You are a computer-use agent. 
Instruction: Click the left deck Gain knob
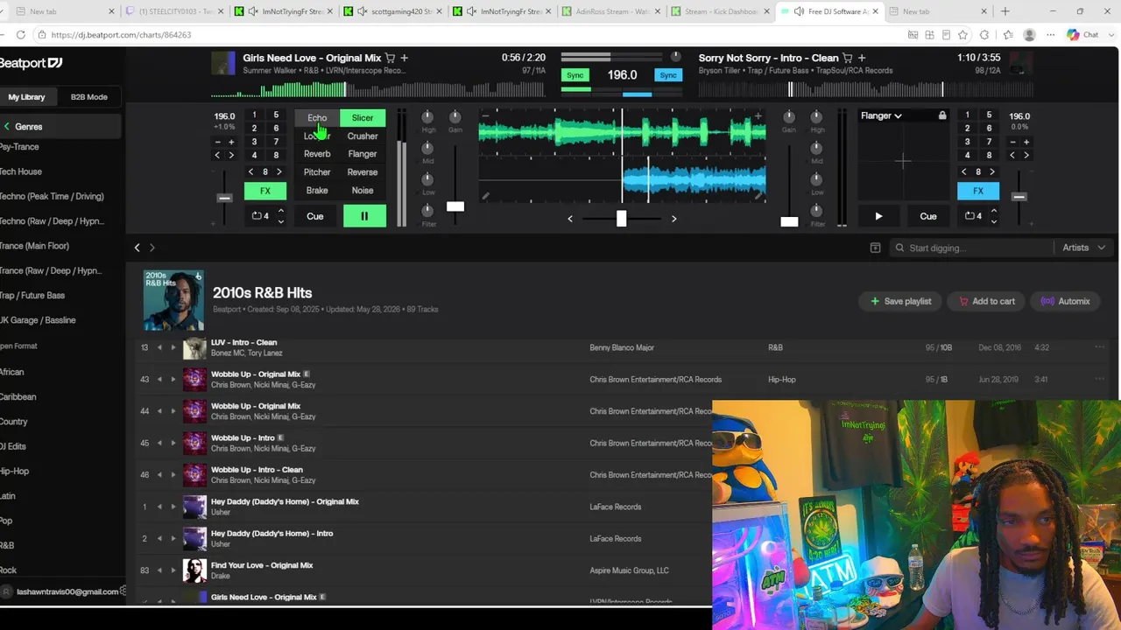click(455, 117)
